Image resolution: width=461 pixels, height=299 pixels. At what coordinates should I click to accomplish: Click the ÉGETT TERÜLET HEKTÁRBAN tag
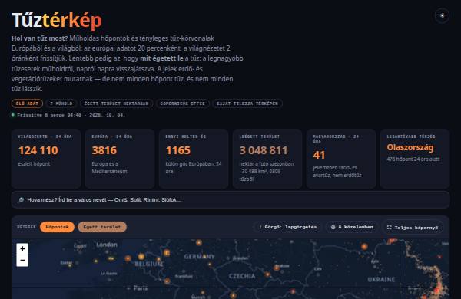[x=117, y=103]
